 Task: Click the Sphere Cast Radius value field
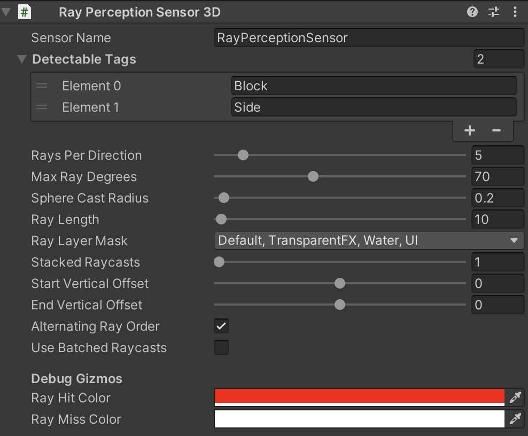pyautogui.click(x=498, y=198)
